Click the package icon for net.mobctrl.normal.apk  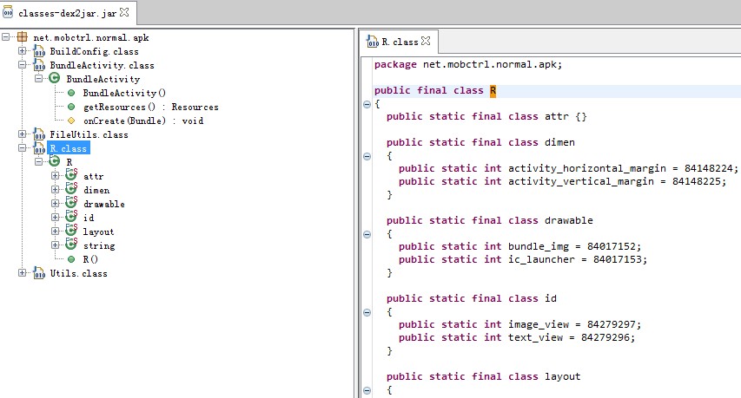[23, 37]
